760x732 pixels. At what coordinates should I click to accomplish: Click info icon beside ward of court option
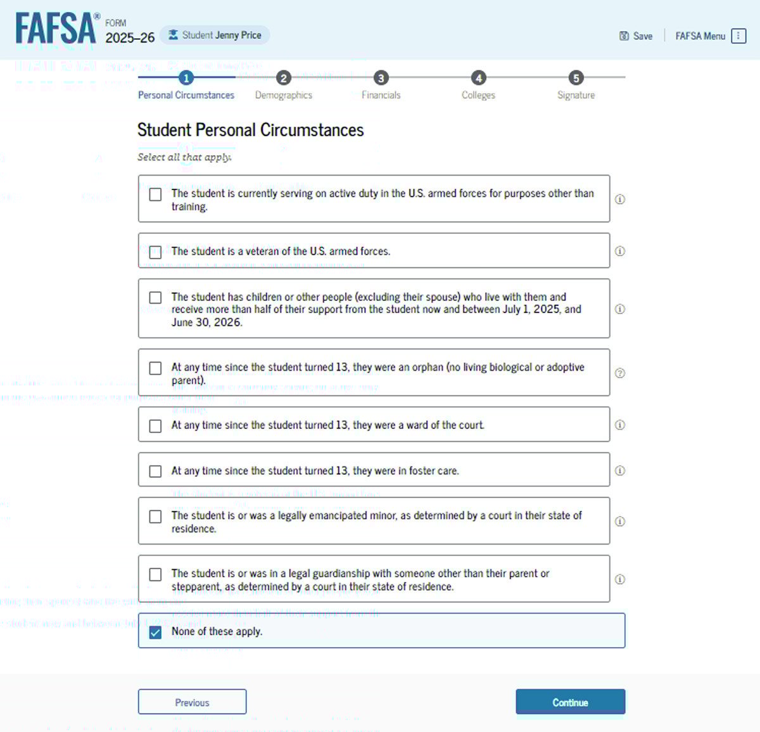620,425
